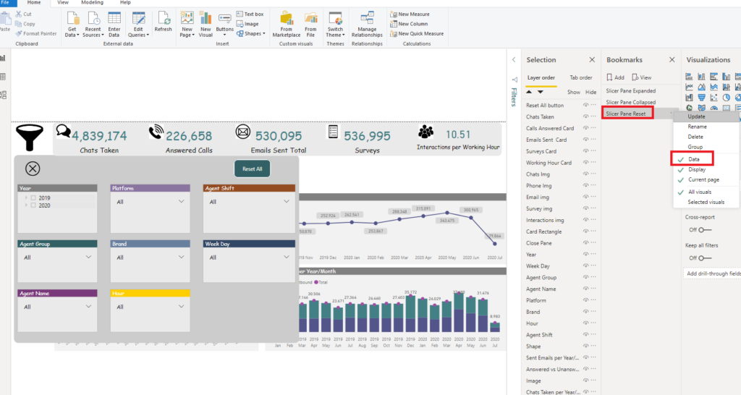Viewport: 741px width, 395px height.
Task: Toggle visibility of Reset All button layer
Action: [x=585, y=106]
